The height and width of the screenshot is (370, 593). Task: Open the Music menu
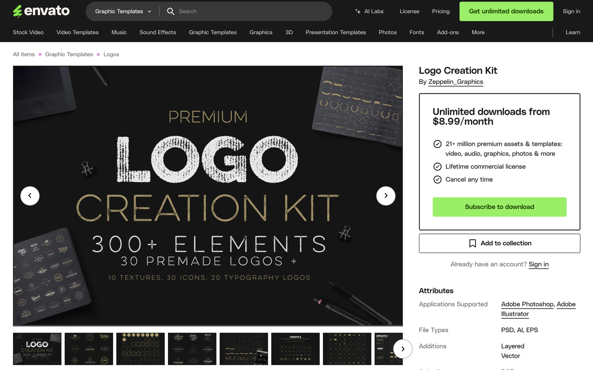pyautogui.click(x=119, y=32)
